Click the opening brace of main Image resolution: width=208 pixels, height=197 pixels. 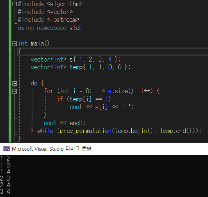tap(20, 51)
